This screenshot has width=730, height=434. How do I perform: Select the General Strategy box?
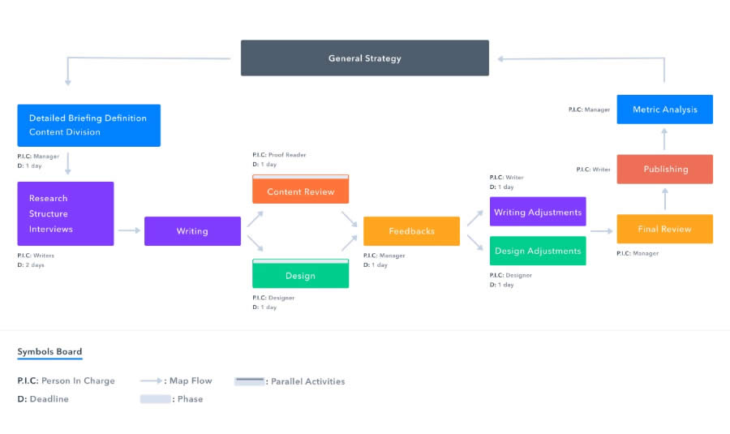365,58
